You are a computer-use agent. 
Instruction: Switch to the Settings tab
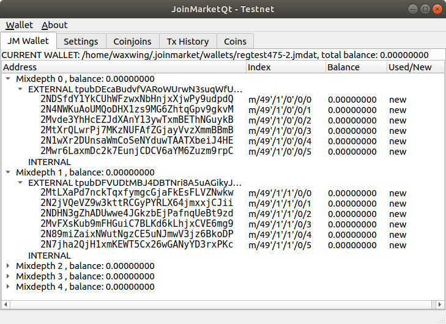click(x=81, y=42)
